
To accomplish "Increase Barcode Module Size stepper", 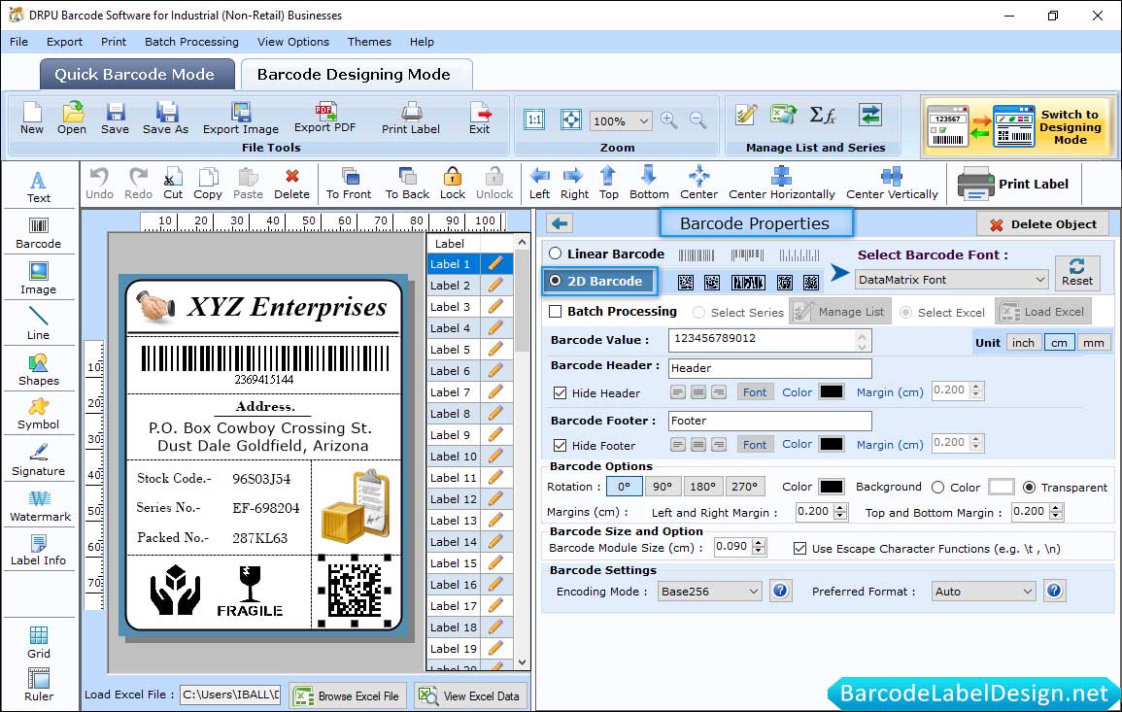I will pos(760,542).
